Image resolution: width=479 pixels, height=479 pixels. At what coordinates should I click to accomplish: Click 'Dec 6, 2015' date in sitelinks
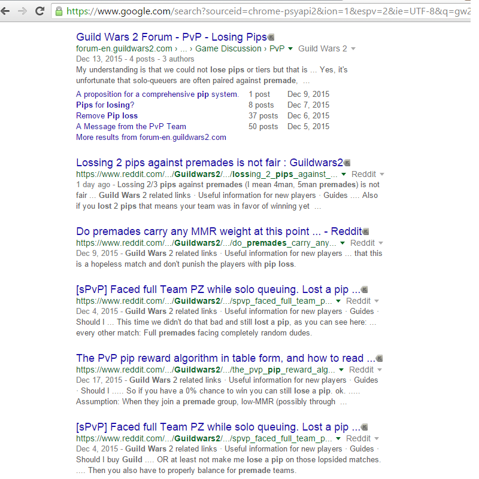pyautogui.click(x=308, y=116)
